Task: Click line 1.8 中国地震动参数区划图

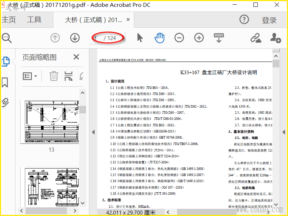Action: 143,131
